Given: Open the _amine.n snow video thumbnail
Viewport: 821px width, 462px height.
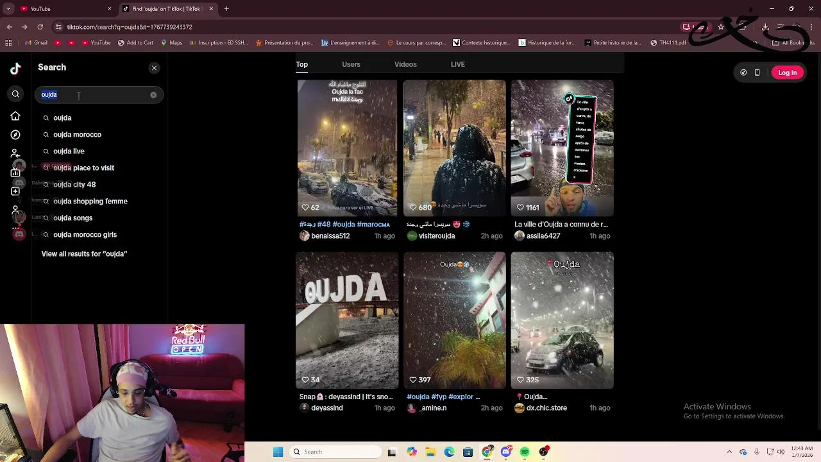Looking at the screenshot, I should (x=455, y=320).
